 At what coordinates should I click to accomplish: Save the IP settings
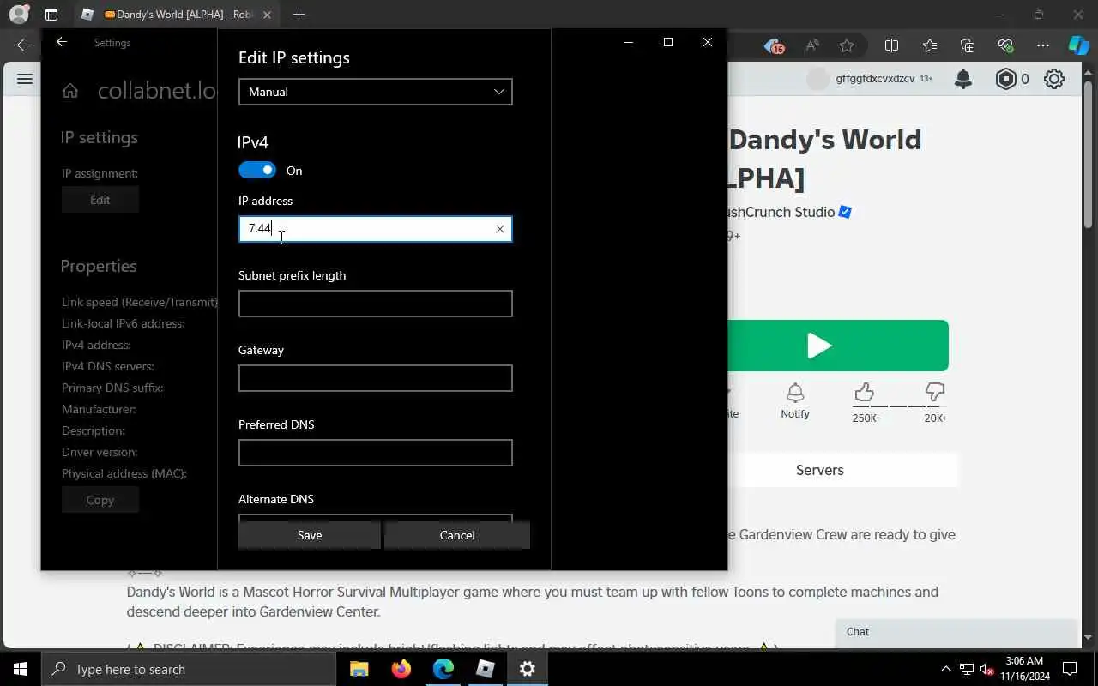[x=310, y=535]
